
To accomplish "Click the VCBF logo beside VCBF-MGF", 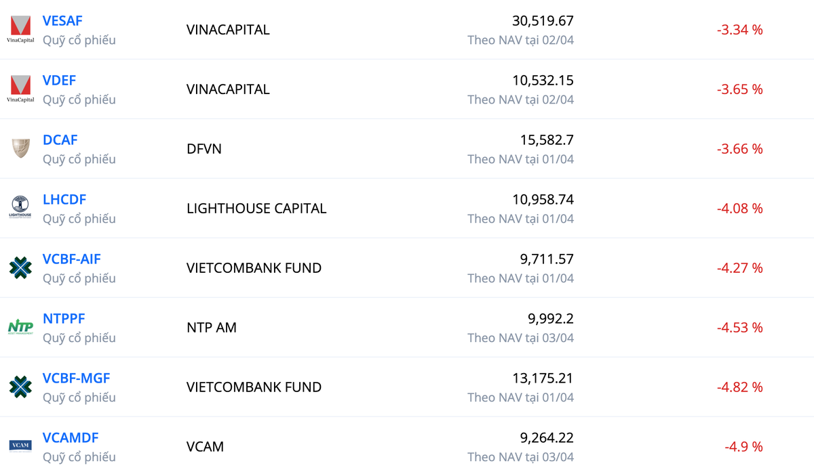I will coord(20,387).
